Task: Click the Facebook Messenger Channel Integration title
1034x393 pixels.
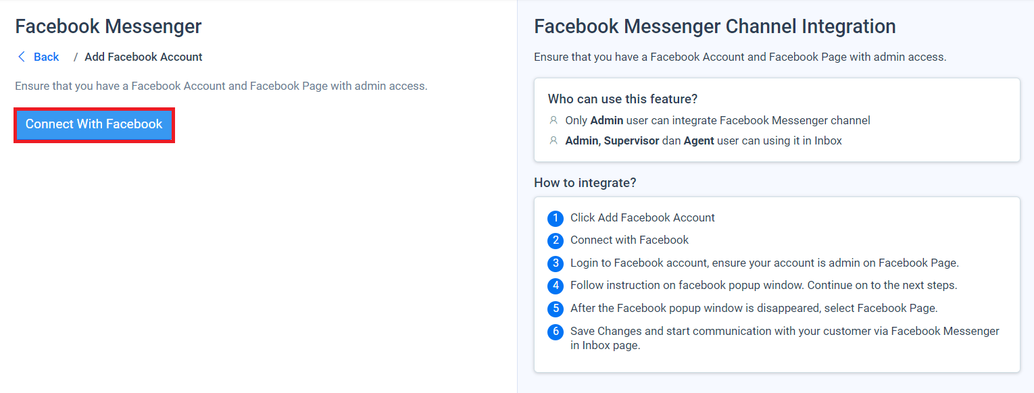Action: click(715, 26)
